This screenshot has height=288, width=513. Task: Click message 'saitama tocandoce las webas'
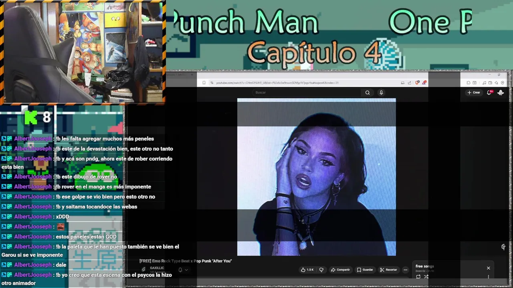click(x=97, y=207)
